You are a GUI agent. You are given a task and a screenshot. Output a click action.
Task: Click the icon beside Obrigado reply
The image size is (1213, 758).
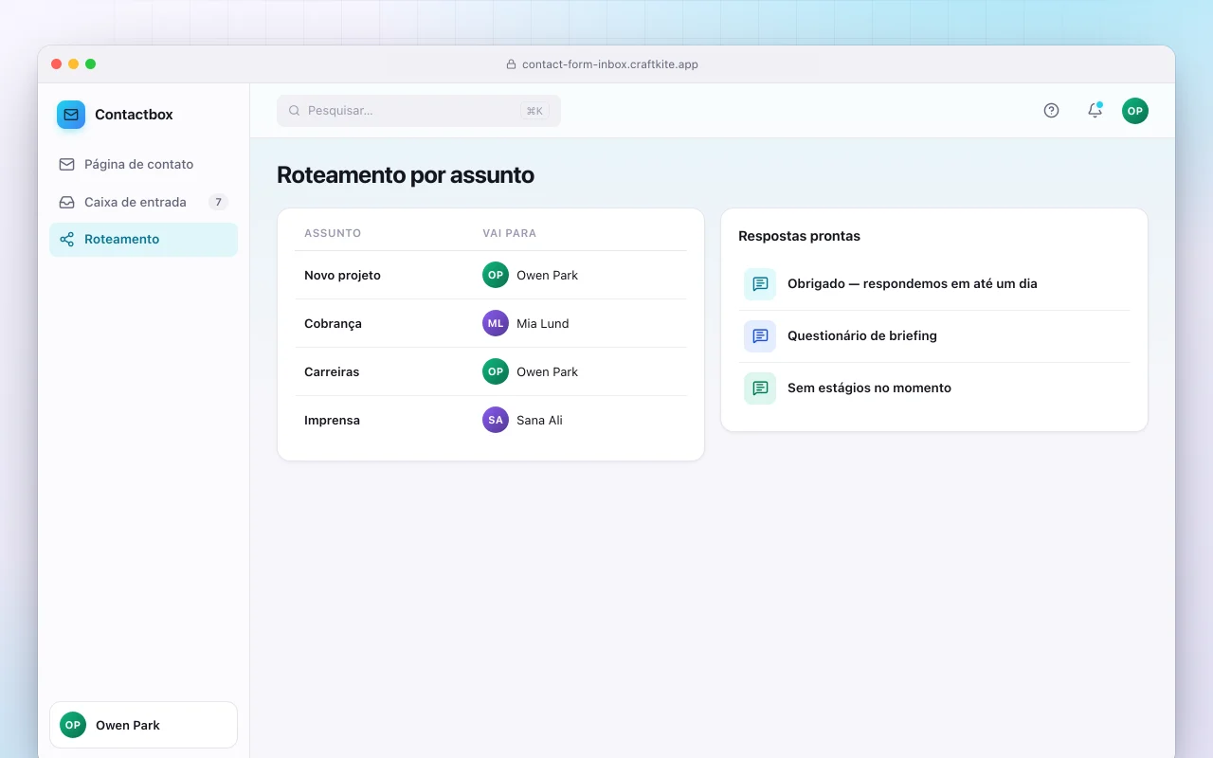tap(760, 283)
